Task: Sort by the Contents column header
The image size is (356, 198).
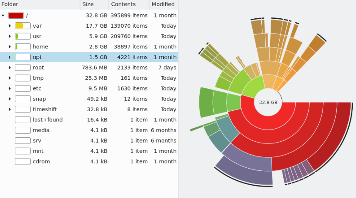Action: click(129, 4)
